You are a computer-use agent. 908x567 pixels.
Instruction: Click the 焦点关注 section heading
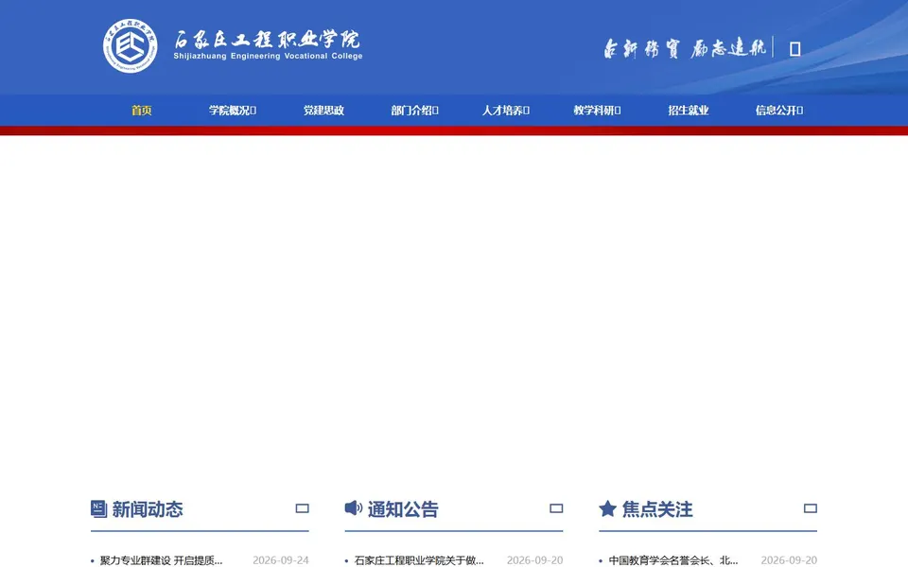point(657,509)
